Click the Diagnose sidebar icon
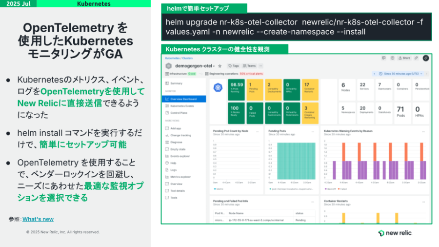This screenshot has height=247, width=439. coord(167,142)
